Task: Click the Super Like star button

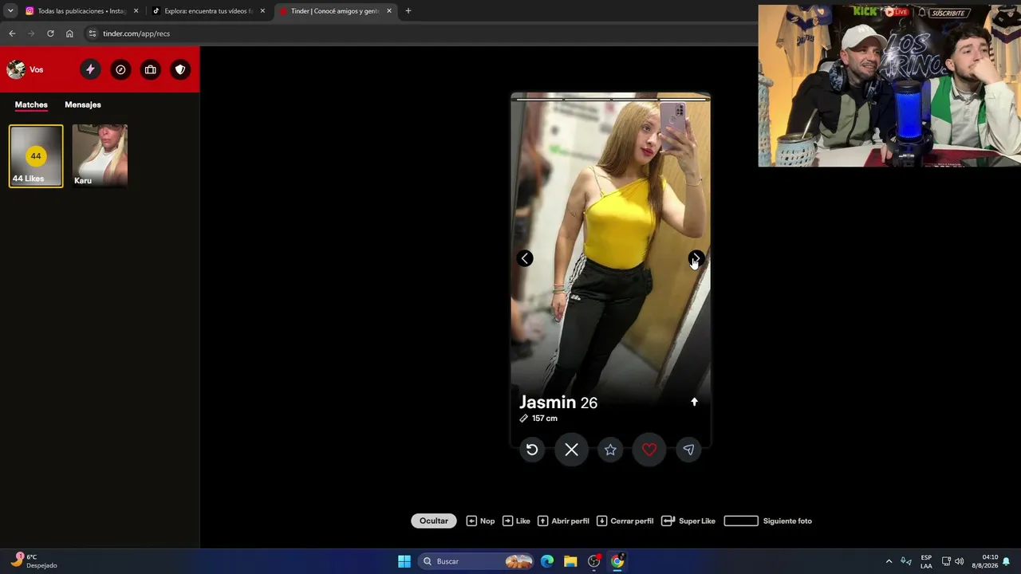Action: (610, 450)
